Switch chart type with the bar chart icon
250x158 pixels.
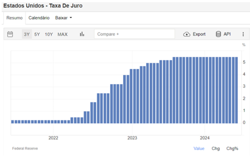82,34
